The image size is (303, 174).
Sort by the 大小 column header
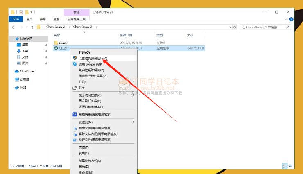tap(190, 35)
